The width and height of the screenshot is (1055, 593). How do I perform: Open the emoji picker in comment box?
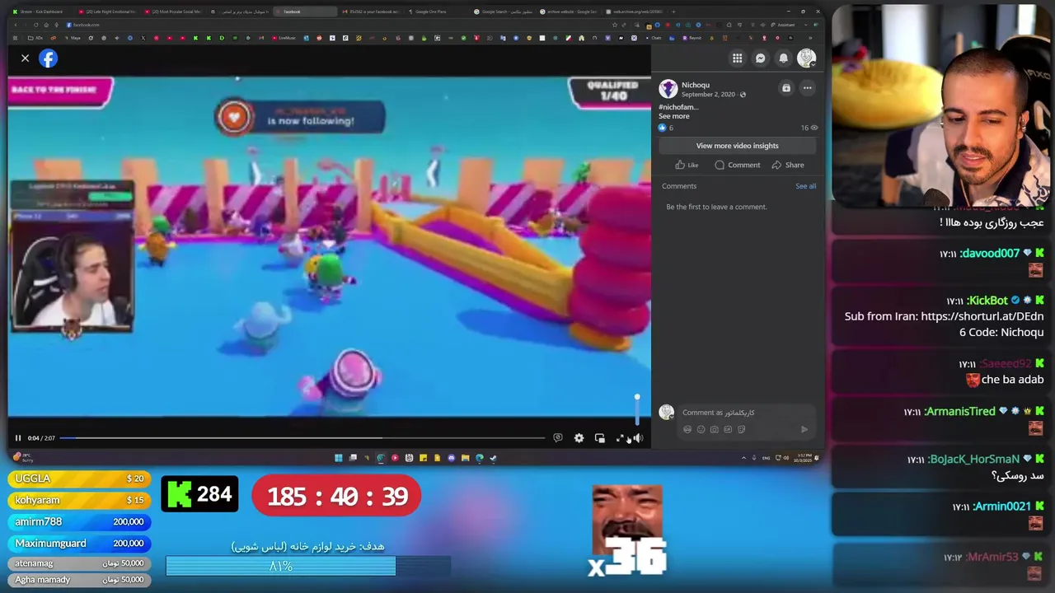(701, 429)
